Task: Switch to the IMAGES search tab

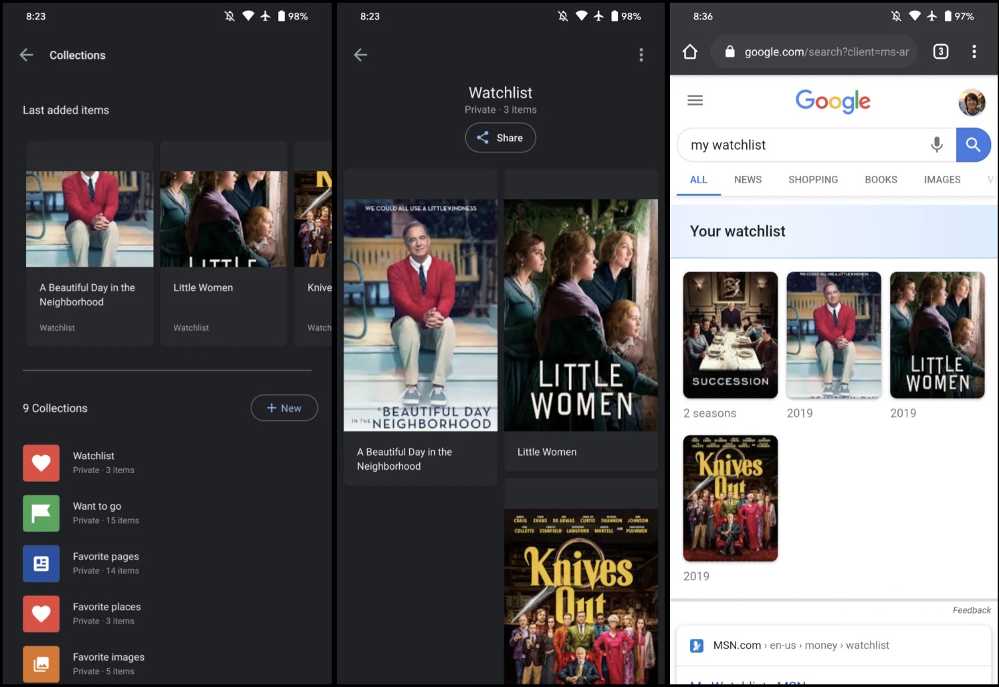Action: coord(942,180)
